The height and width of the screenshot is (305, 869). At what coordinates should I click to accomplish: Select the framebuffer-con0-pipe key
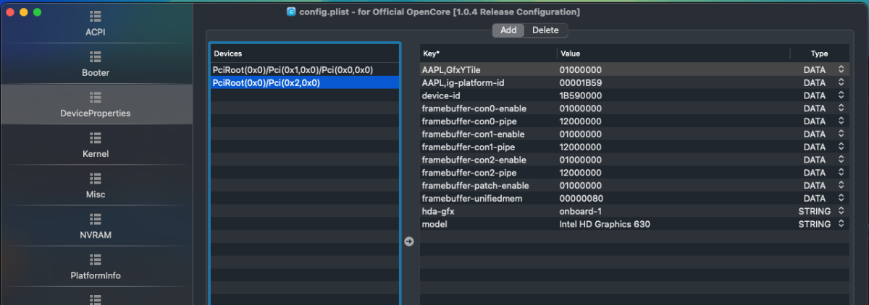pos(469,121)
